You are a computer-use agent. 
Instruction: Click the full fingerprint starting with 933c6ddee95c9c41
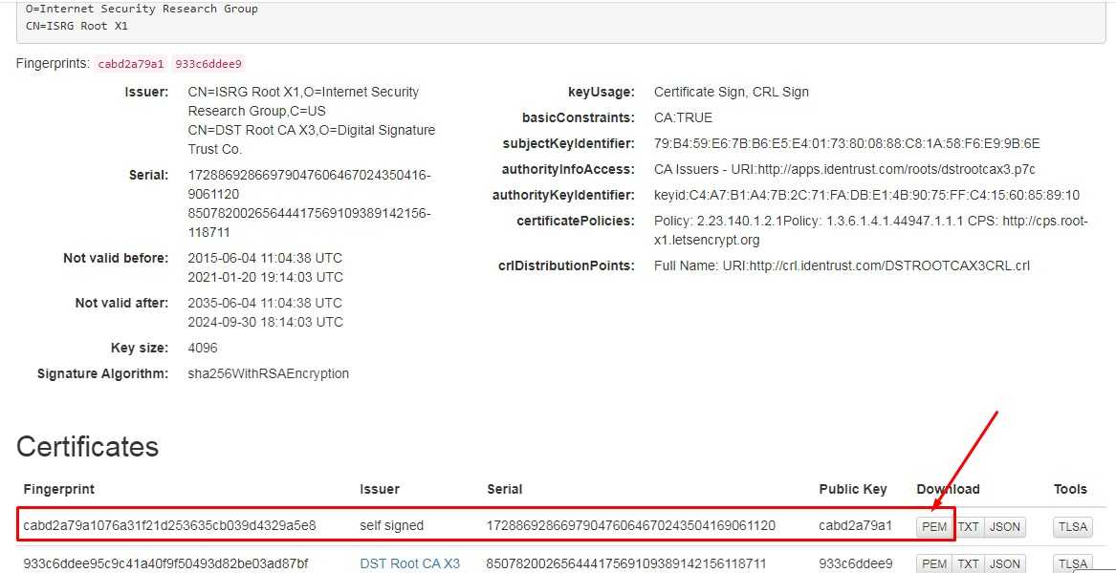coord(165,563)
